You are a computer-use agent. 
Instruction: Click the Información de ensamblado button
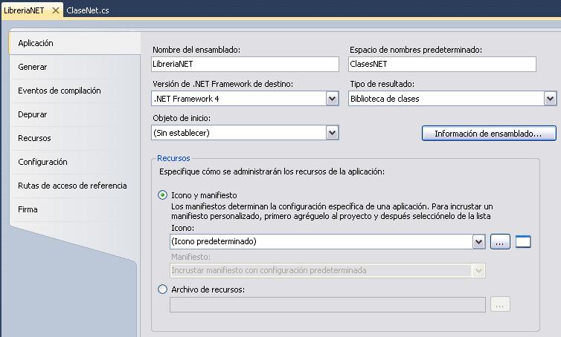tap(489, 134)
